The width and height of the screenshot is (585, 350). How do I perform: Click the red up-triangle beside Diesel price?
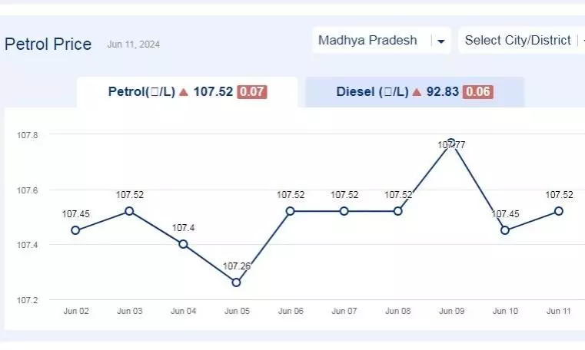click(x=417, y=92)
